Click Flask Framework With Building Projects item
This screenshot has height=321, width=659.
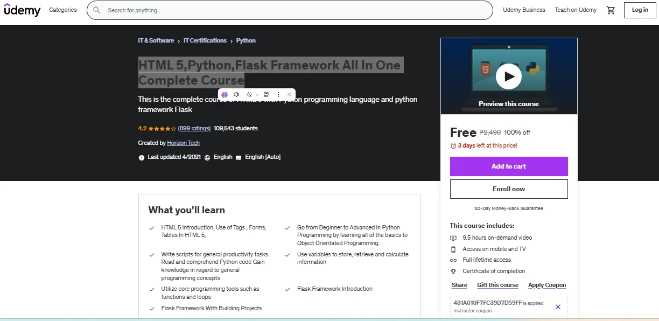pyautogui.click(x=212, y=309)
